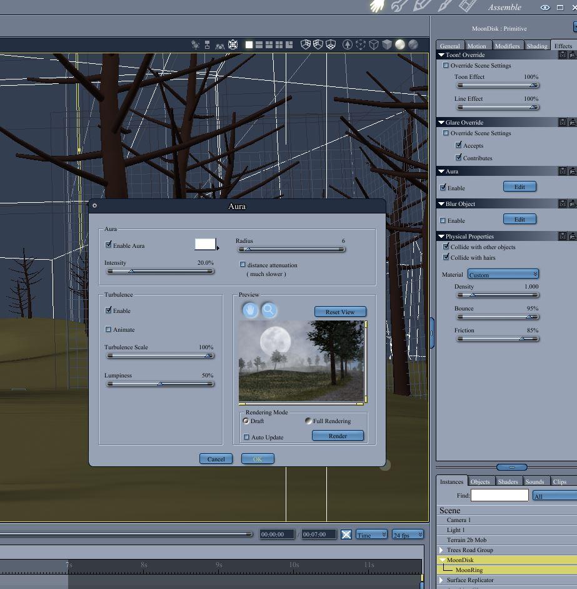This screenshot has width=577, height=589.
Task: Check the Animate checkbox
Action: 108,329
